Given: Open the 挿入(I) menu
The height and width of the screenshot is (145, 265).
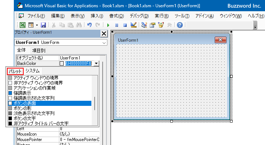Looking at the screenshot, I should pyautogui.click(x=97, y=16).
